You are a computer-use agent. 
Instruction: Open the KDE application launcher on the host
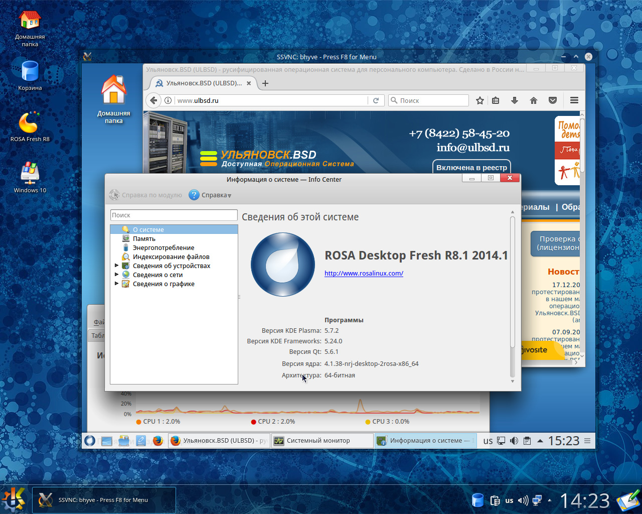14,500
